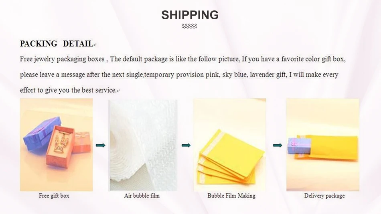Select the 'Delivery package' caption

tap(324, 196)
